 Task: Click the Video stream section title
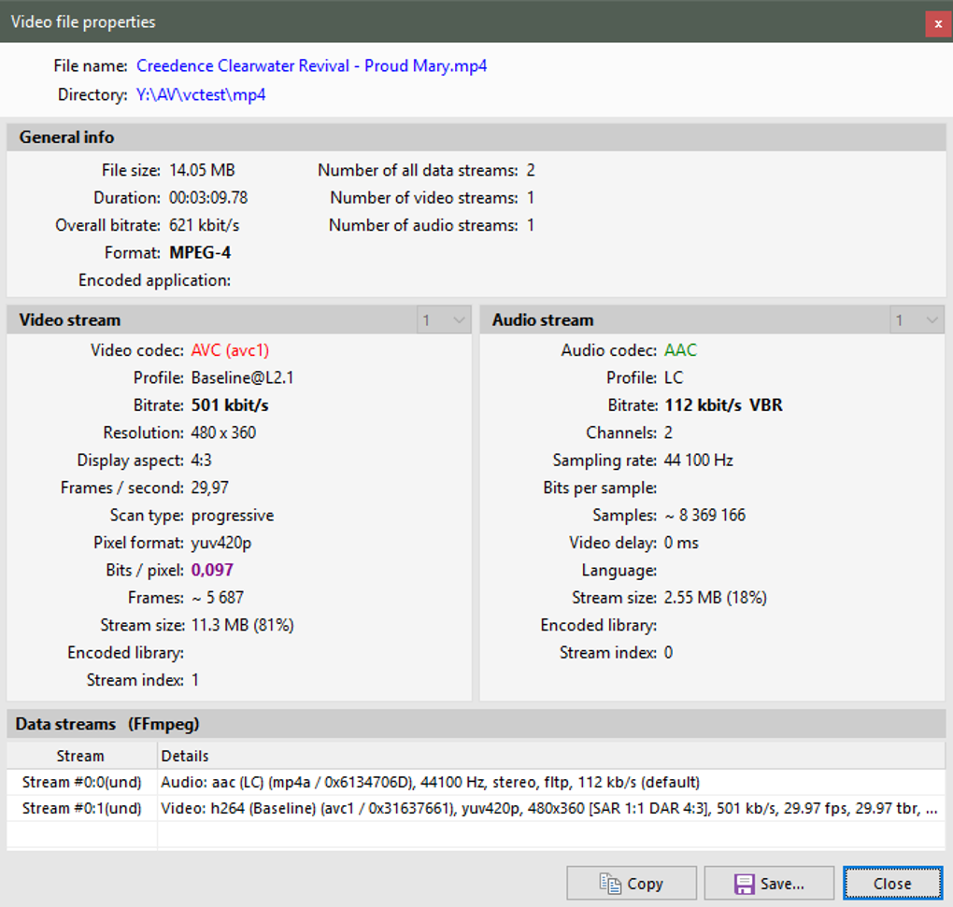pos(70,320)
